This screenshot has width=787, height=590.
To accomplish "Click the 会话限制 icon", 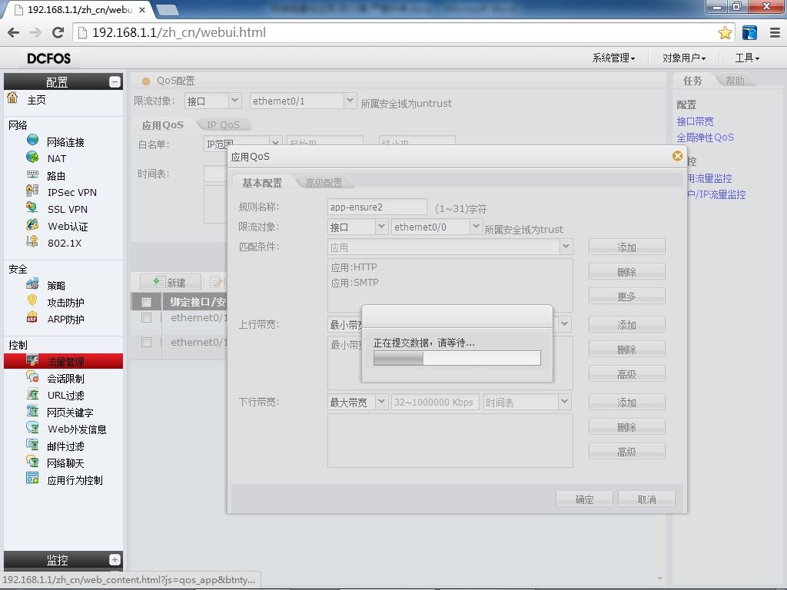I will click(x=32, y=376).
